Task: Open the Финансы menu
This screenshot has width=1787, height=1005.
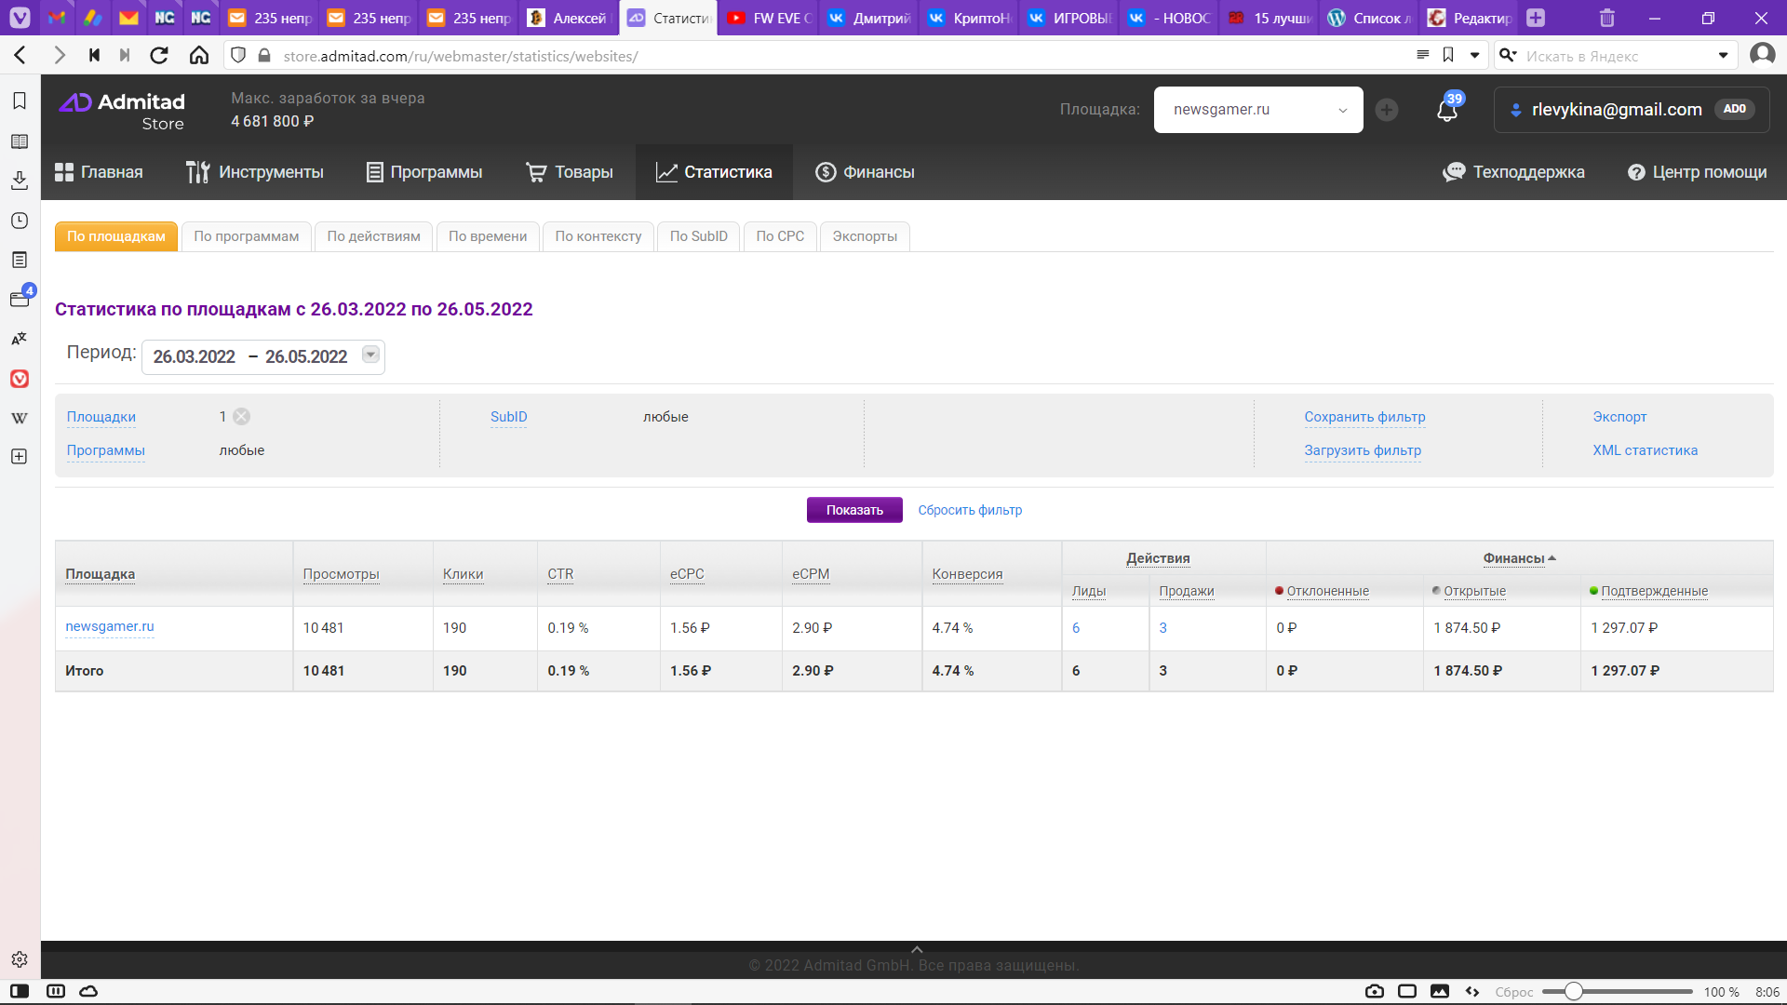Action: coord(865,172)
